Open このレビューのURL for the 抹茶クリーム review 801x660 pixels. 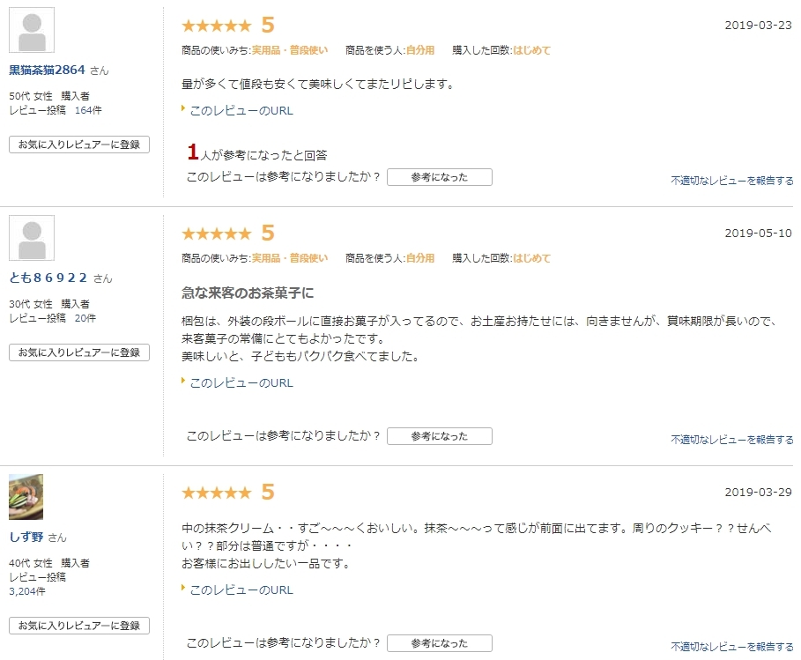click(241, 590)
